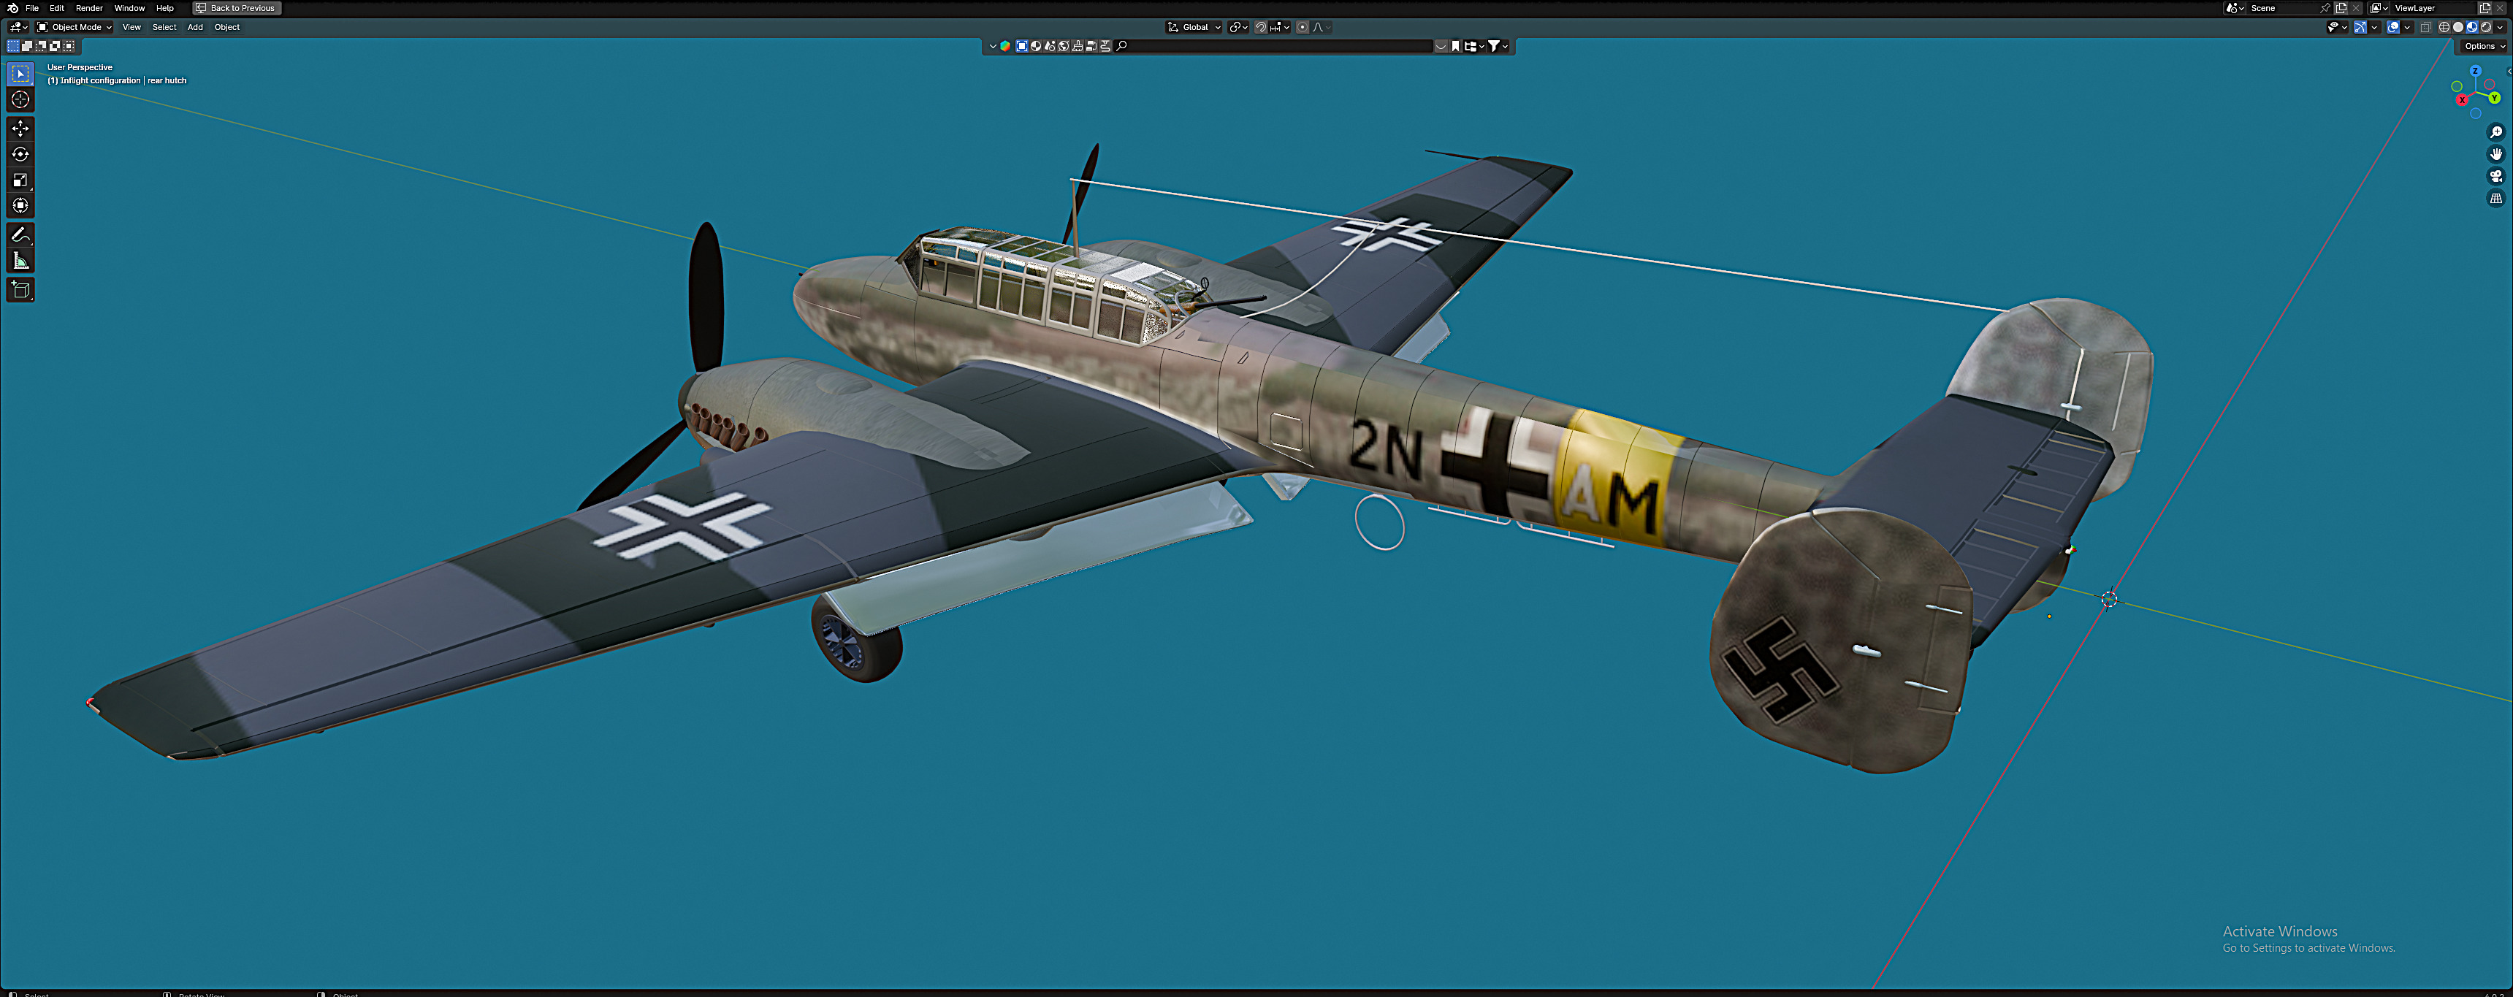The image size is (2513, 997).
Task: Click the new ViewLayer duplicate icon
Action: tap(2485, 8)
